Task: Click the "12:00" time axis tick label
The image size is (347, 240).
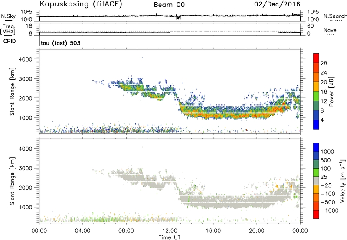Action: (170, 231)
